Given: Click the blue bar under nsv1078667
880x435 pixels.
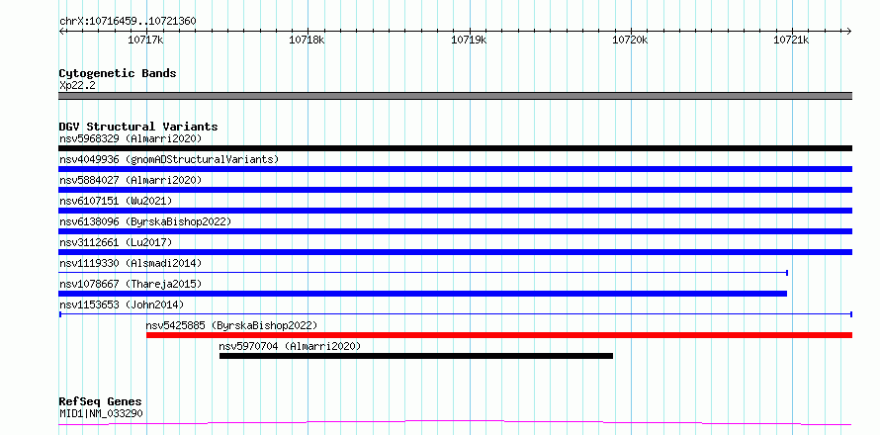Looking at the screenshot, I should click(x=422, y=294).
